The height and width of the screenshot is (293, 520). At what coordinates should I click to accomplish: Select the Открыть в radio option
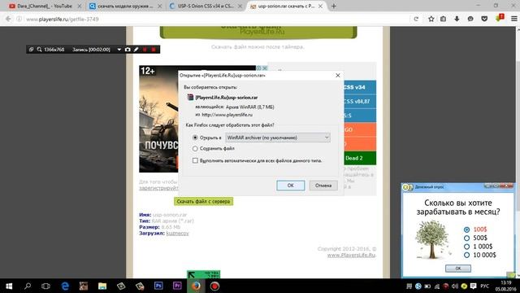[x=195, y=138]
